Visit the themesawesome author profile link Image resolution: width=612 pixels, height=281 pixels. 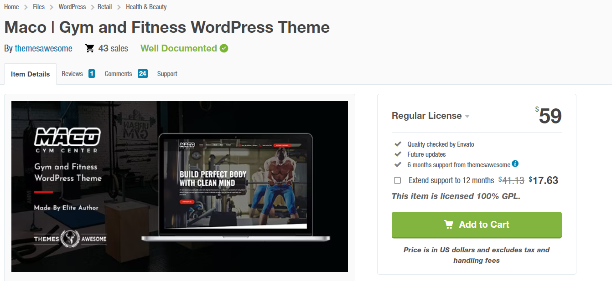coord(43,48)
